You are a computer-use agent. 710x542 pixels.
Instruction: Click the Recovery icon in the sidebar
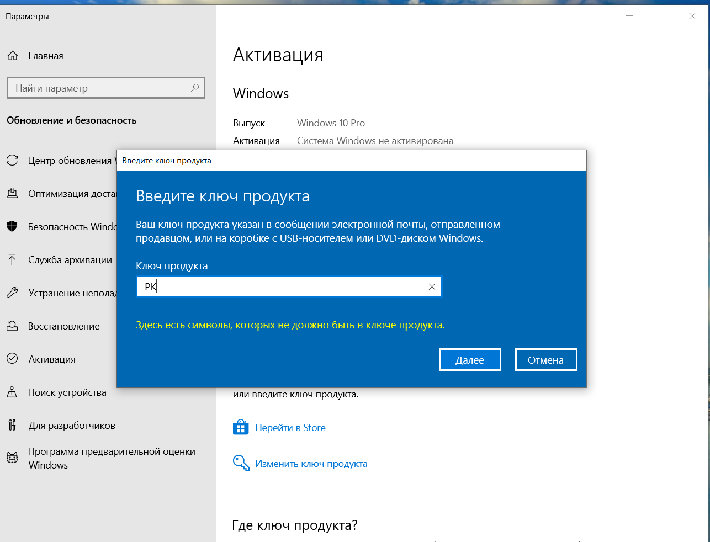pyautogui.click(x=12, y=326)
